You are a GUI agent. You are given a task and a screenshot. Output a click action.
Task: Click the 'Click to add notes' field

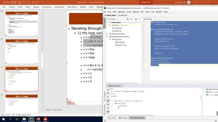(x=54, y=110)
